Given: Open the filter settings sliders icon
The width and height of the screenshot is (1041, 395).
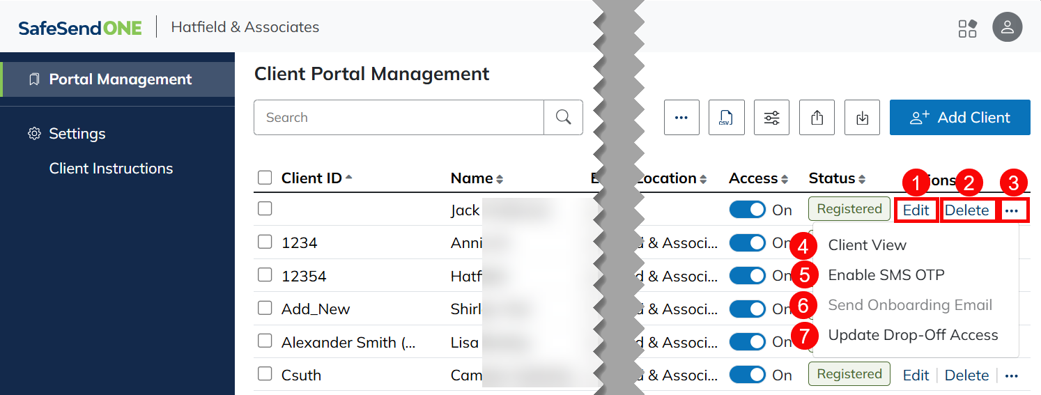Looking at the screenshot, I should [x=771, y=117].
